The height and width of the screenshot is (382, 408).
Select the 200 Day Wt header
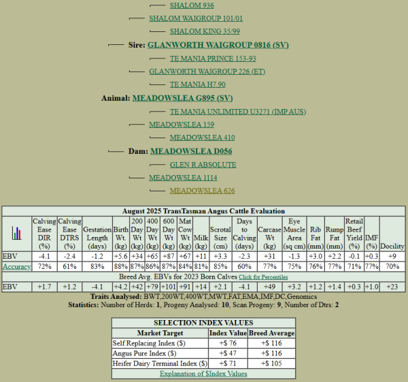137,234
